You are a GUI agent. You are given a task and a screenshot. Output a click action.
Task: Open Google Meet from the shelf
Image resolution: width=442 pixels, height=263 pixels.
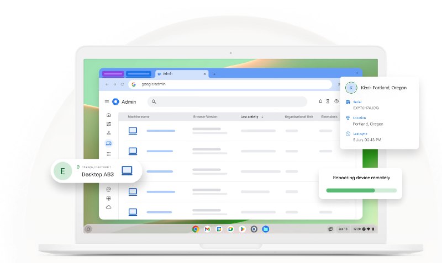coord(230,229)
